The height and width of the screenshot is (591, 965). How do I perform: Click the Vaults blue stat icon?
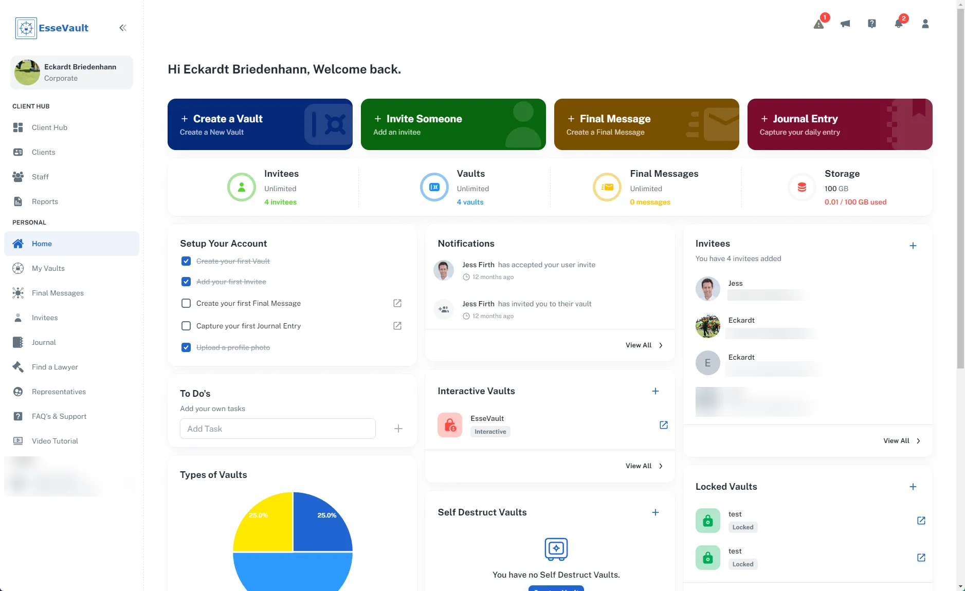click(434, 187)
